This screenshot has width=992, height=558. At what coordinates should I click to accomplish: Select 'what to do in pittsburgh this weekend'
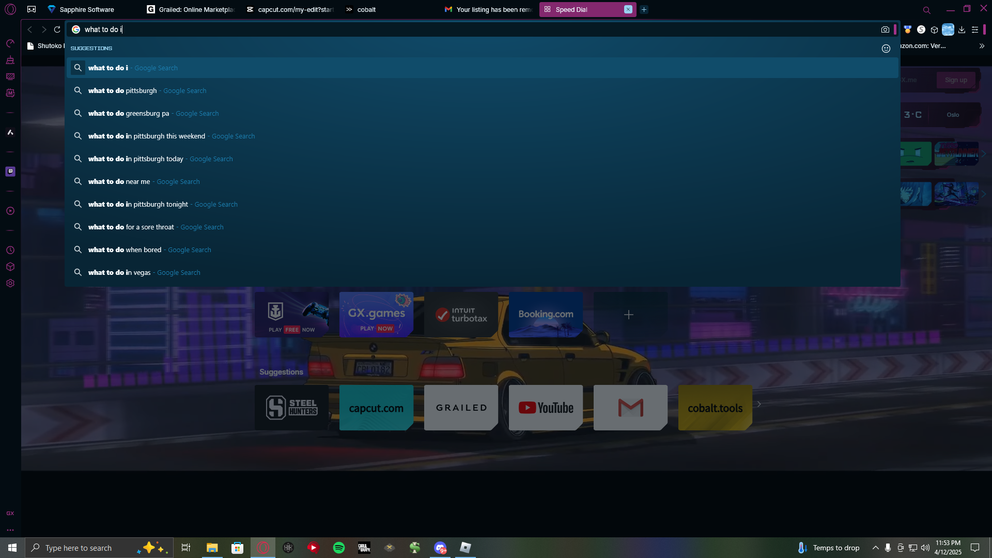click(x=482, y=136)
